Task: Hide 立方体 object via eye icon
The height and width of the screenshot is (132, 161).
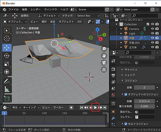Action: point(153,47)
